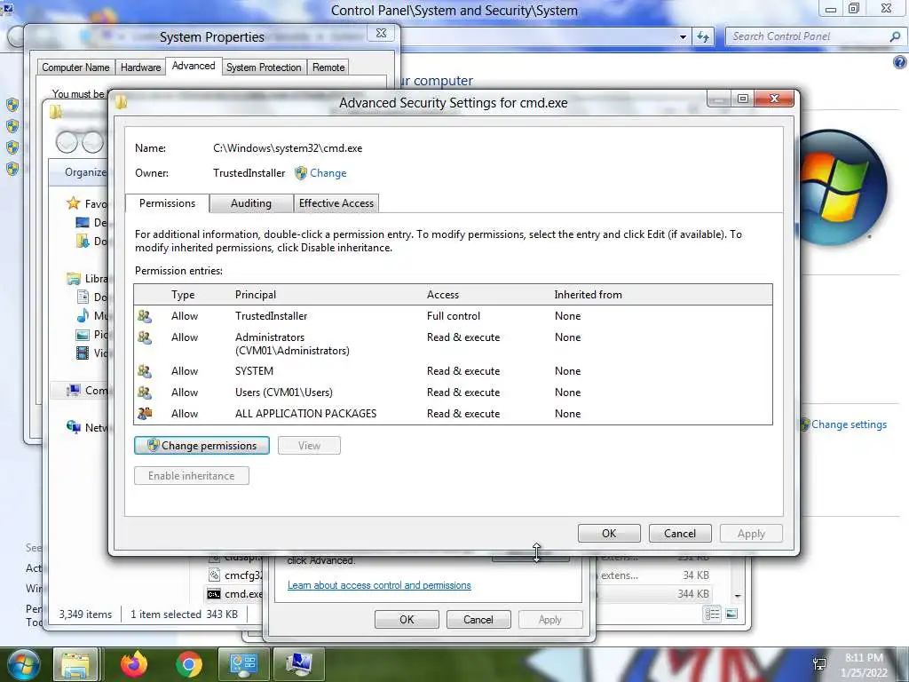Open the Effective Access tab
The width and height of the screenshot is (909, 682).
click(336, 203)
